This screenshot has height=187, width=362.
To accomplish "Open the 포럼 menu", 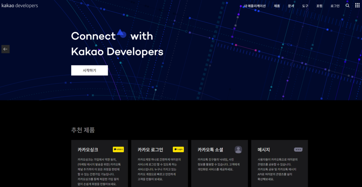I will pyautogui.click(x=319, y=6).
